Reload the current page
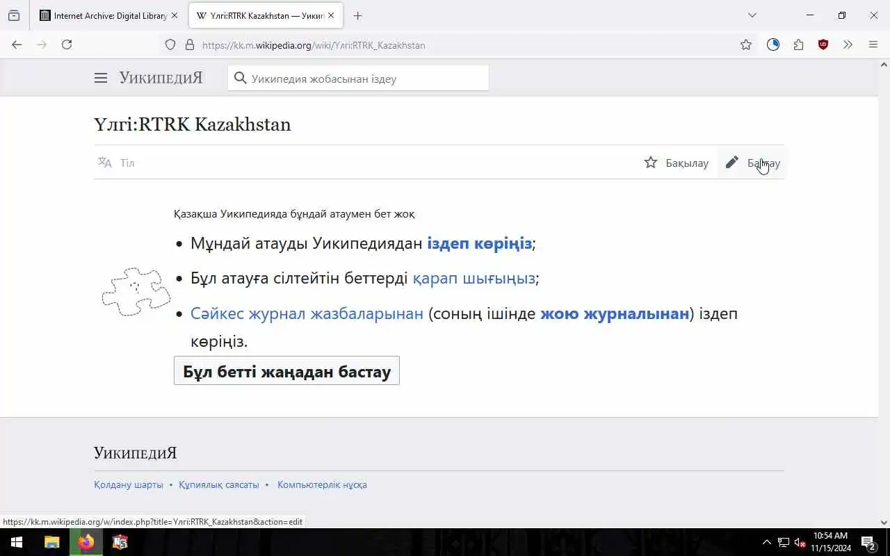 click(67, 44)
